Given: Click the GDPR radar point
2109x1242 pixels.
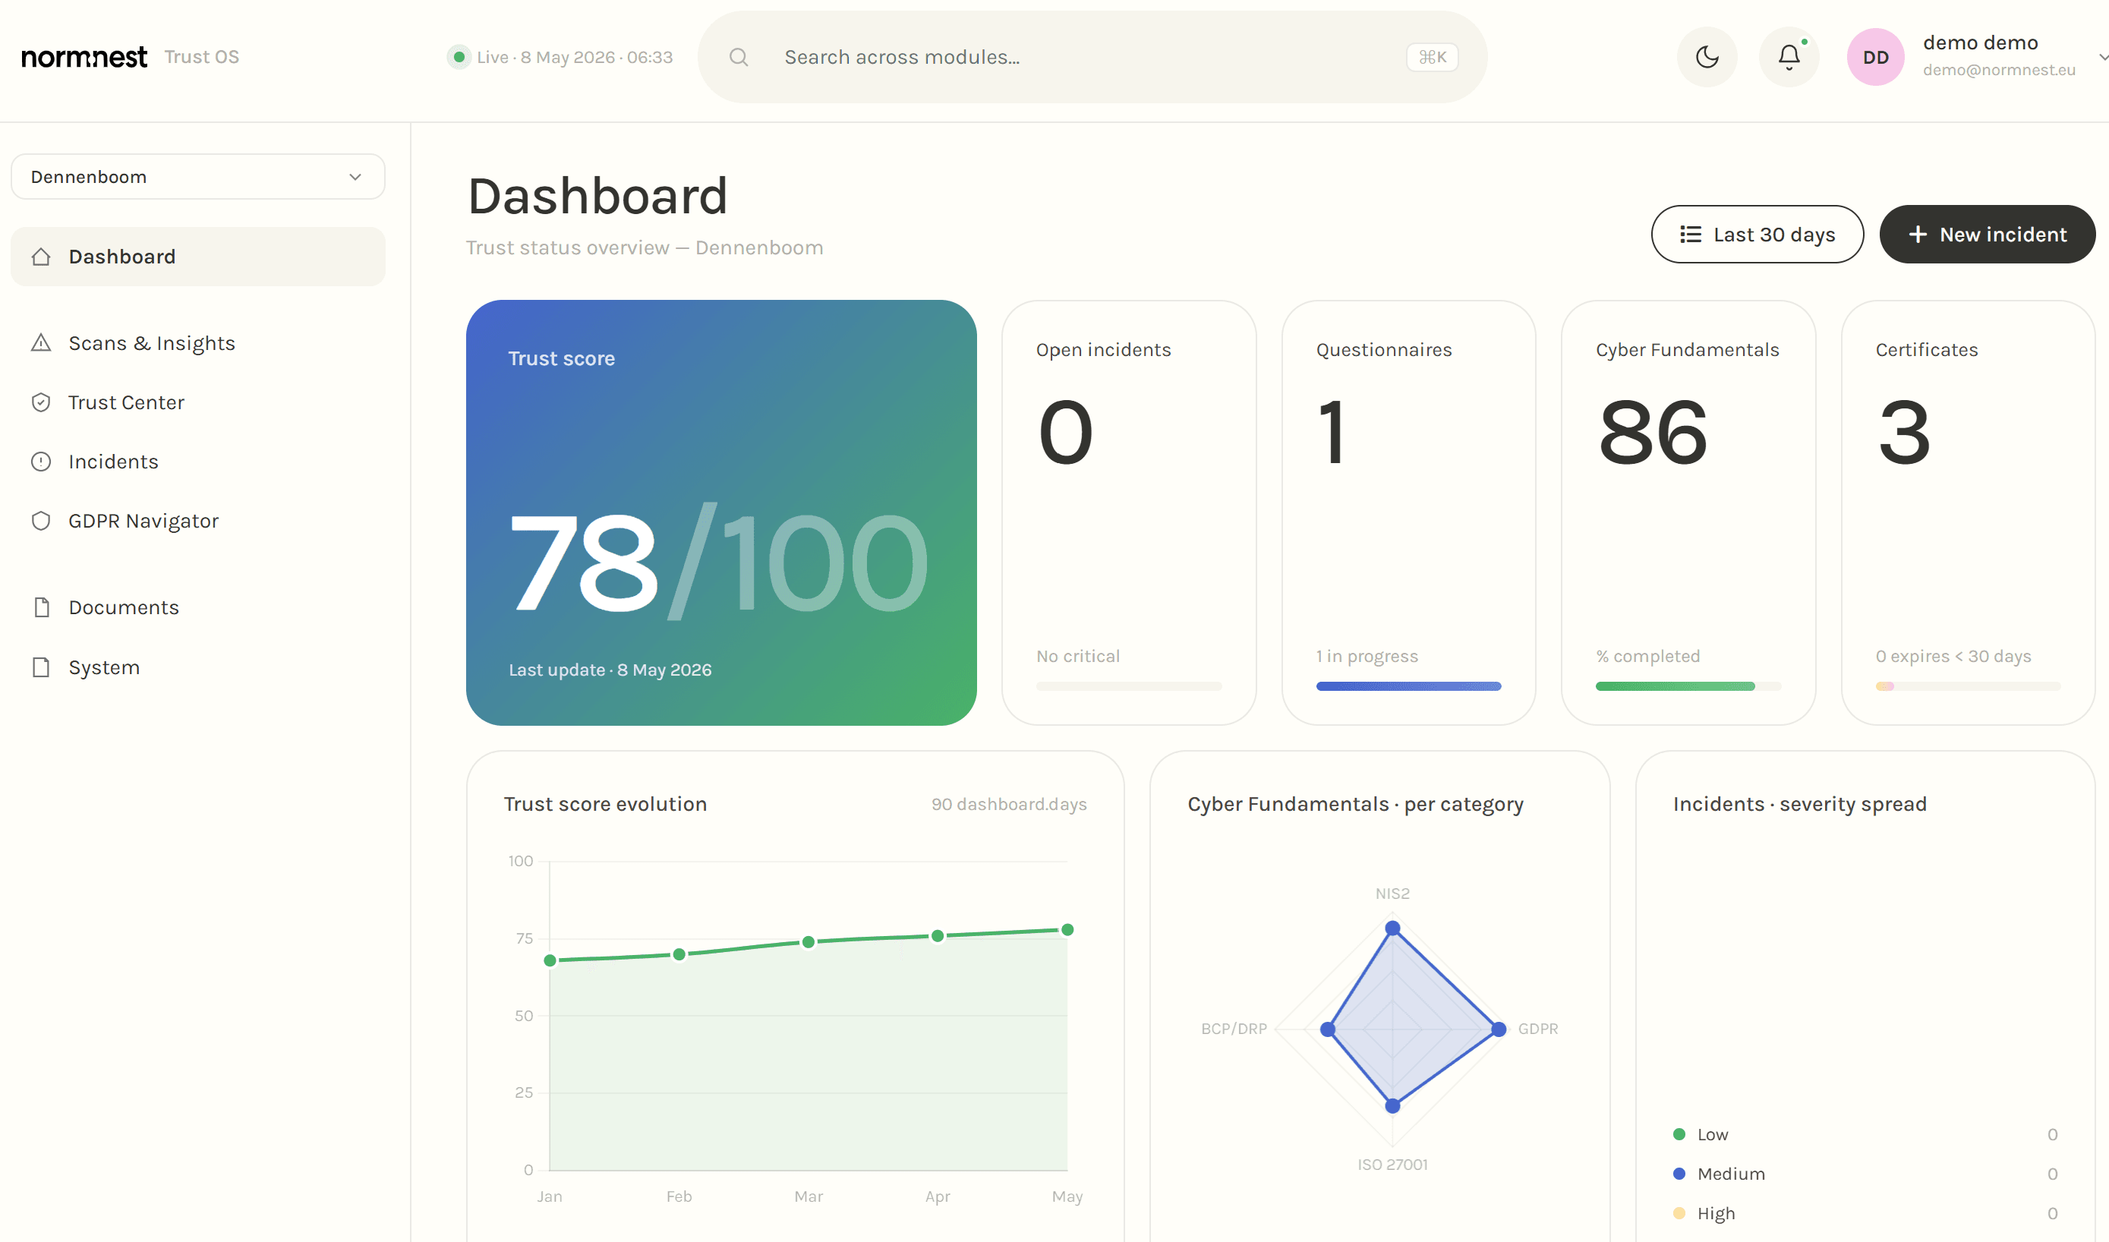Looking at the screenshot, I should (1499, 1029).
